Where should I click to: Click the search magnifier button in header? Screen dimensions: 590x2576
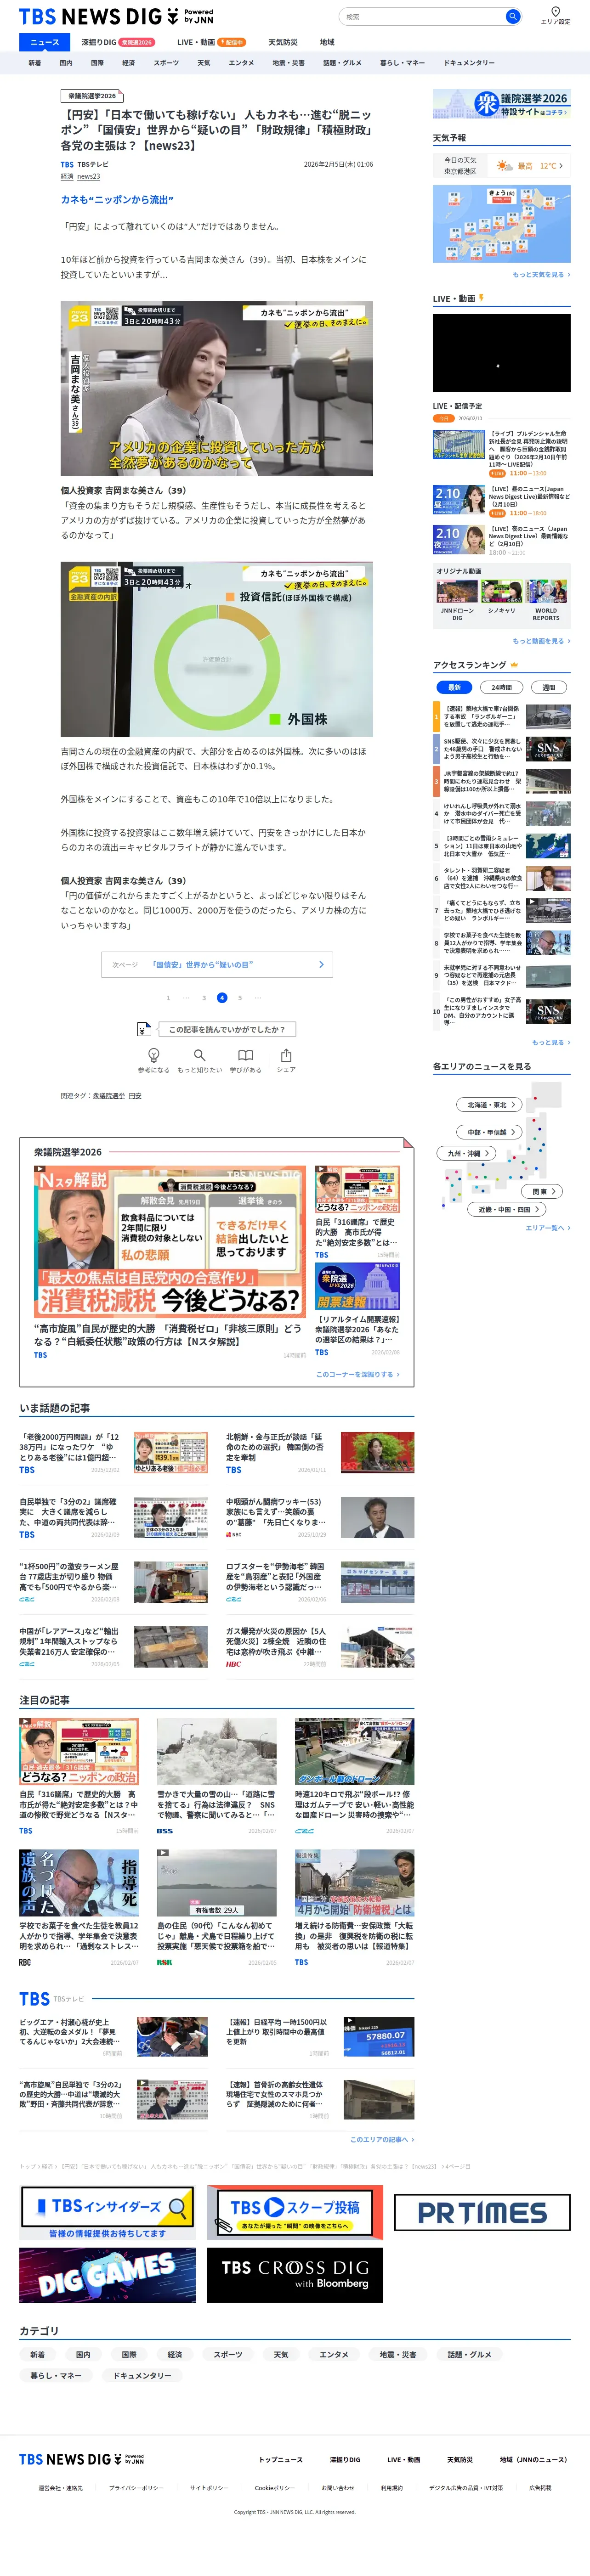pyautogui.click(x=512, y=17)
